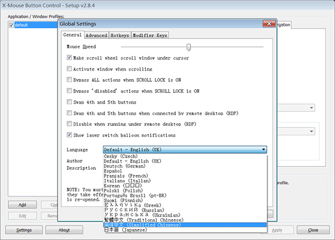This screenshot has height=240, width=335.
Task: Click the About button
Action: (64, 229)
